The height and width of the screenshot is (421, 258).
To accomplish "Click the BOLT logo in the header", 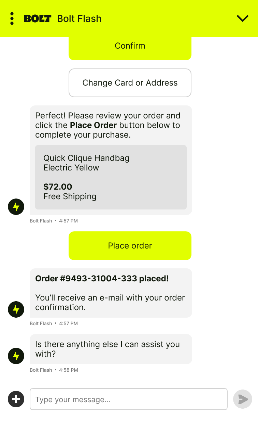I will tap(38, 18).
